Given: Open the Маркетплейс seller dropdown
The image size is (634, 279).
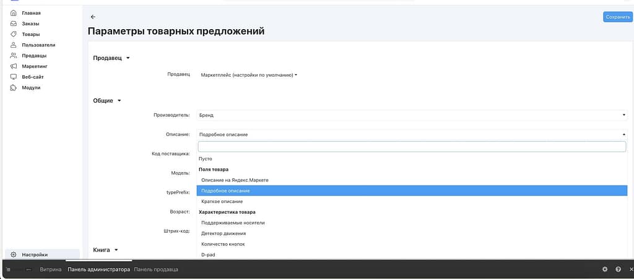Looking at the screenshot, I should coord(249,75).
